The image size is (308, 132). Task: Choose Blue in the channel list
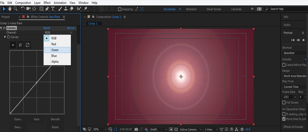[x=57, y=56]
